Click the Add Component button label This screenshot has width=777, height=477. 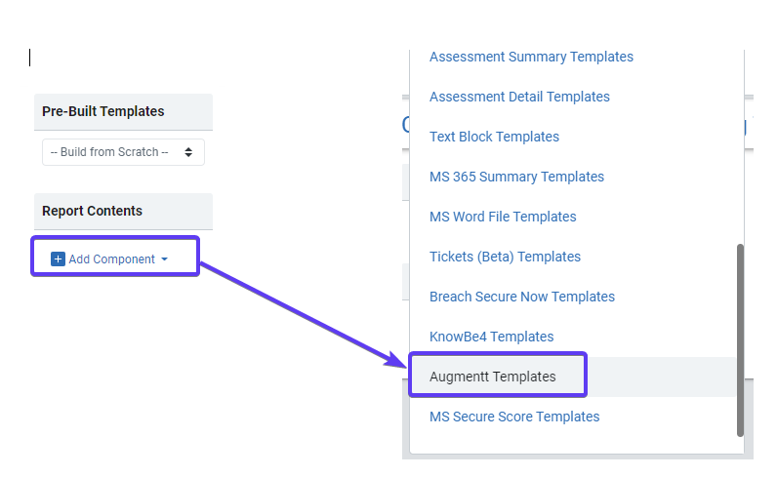coord(111,259)
